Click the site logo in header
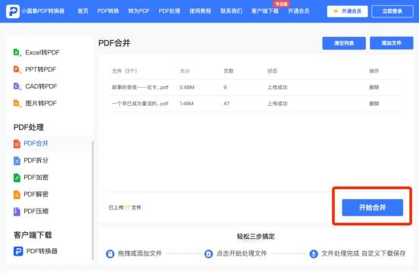Viewport: 419px width, 273px height. coord(13,11)
